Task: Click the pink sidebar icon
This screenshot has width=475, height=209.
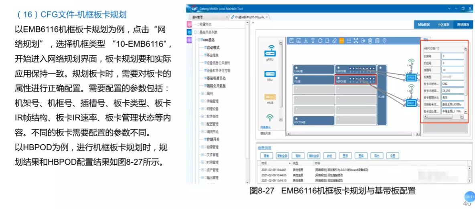Action: tap(190, 24)
